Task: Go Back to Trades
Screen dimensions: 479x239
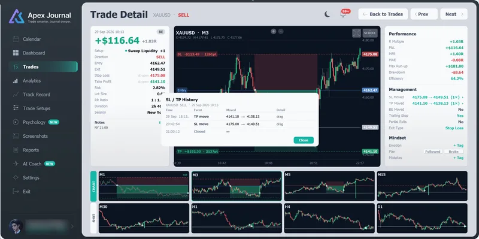Action: [x=383, y=14]
